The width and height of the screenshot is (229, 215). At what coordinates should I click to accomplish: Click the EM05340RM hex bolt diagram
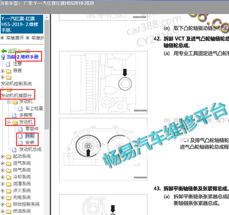coord(103,83)
